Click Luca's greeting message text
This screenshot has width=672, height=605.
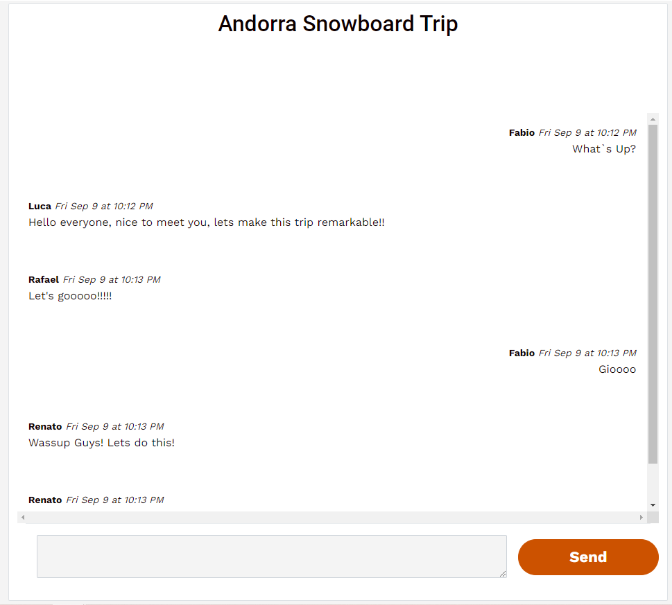(206, 222)
